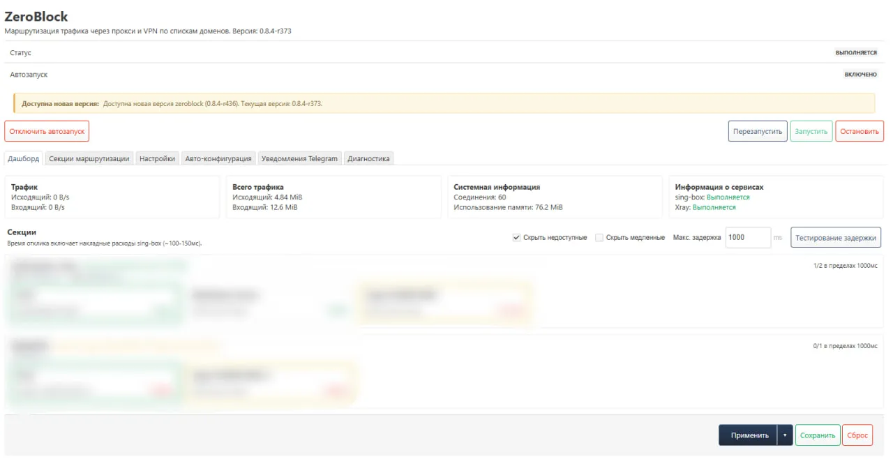893x459 pixels.
Task: Stop service with Остановить button
Action: pyautogui.click(x=860, y=131)
